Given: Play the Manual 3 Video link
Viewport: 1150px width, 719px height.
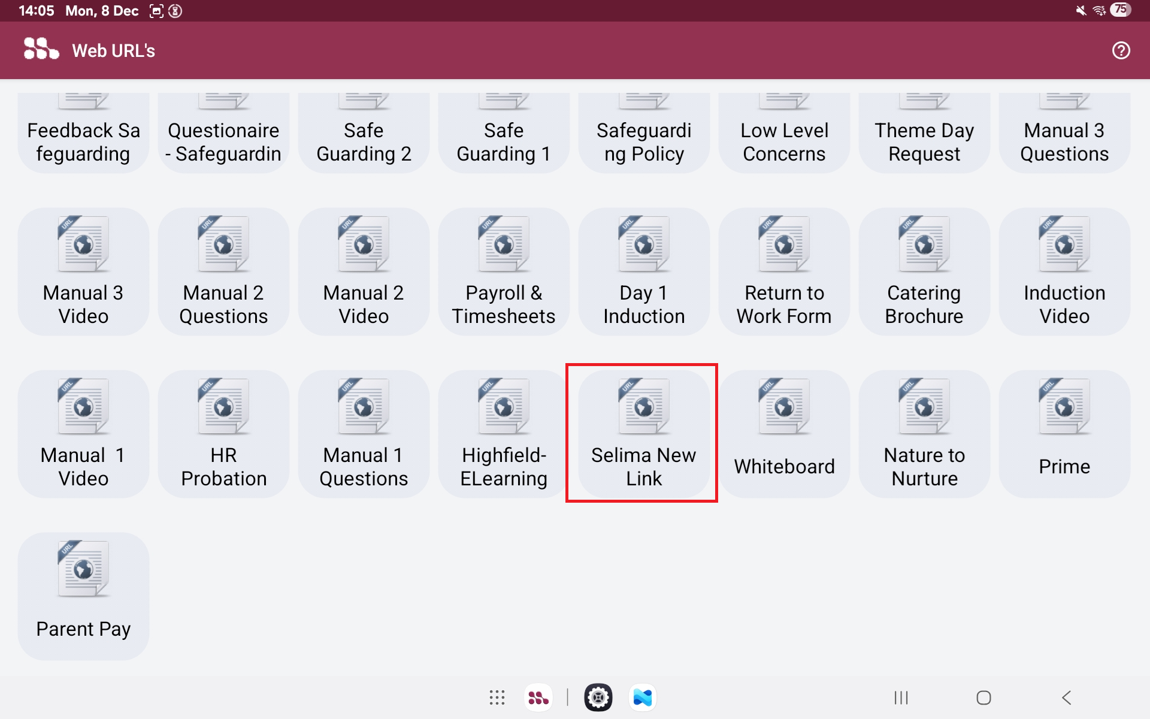Looking at the screenshot, I should tap(83, 271).
